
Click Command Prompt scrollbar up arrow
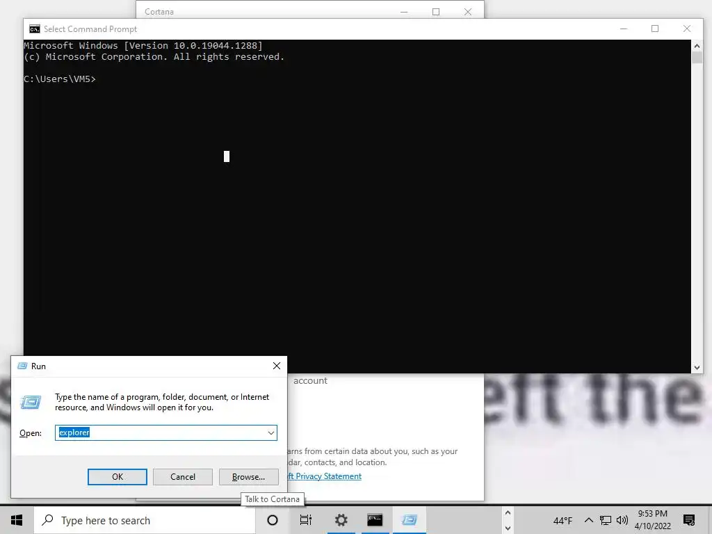(697, 45)
